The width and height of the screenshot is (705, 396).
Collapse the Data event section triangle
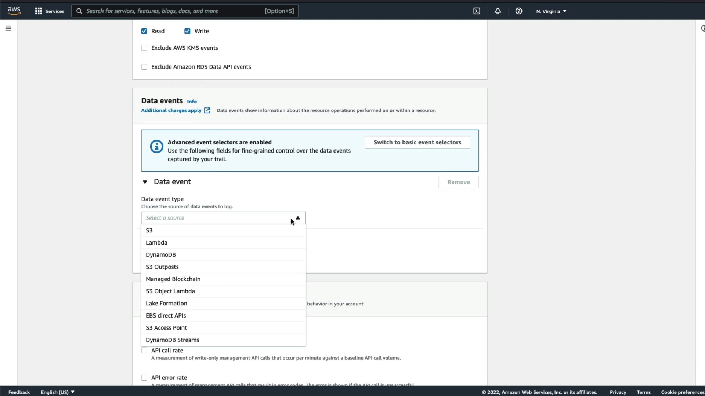[145, 182]
